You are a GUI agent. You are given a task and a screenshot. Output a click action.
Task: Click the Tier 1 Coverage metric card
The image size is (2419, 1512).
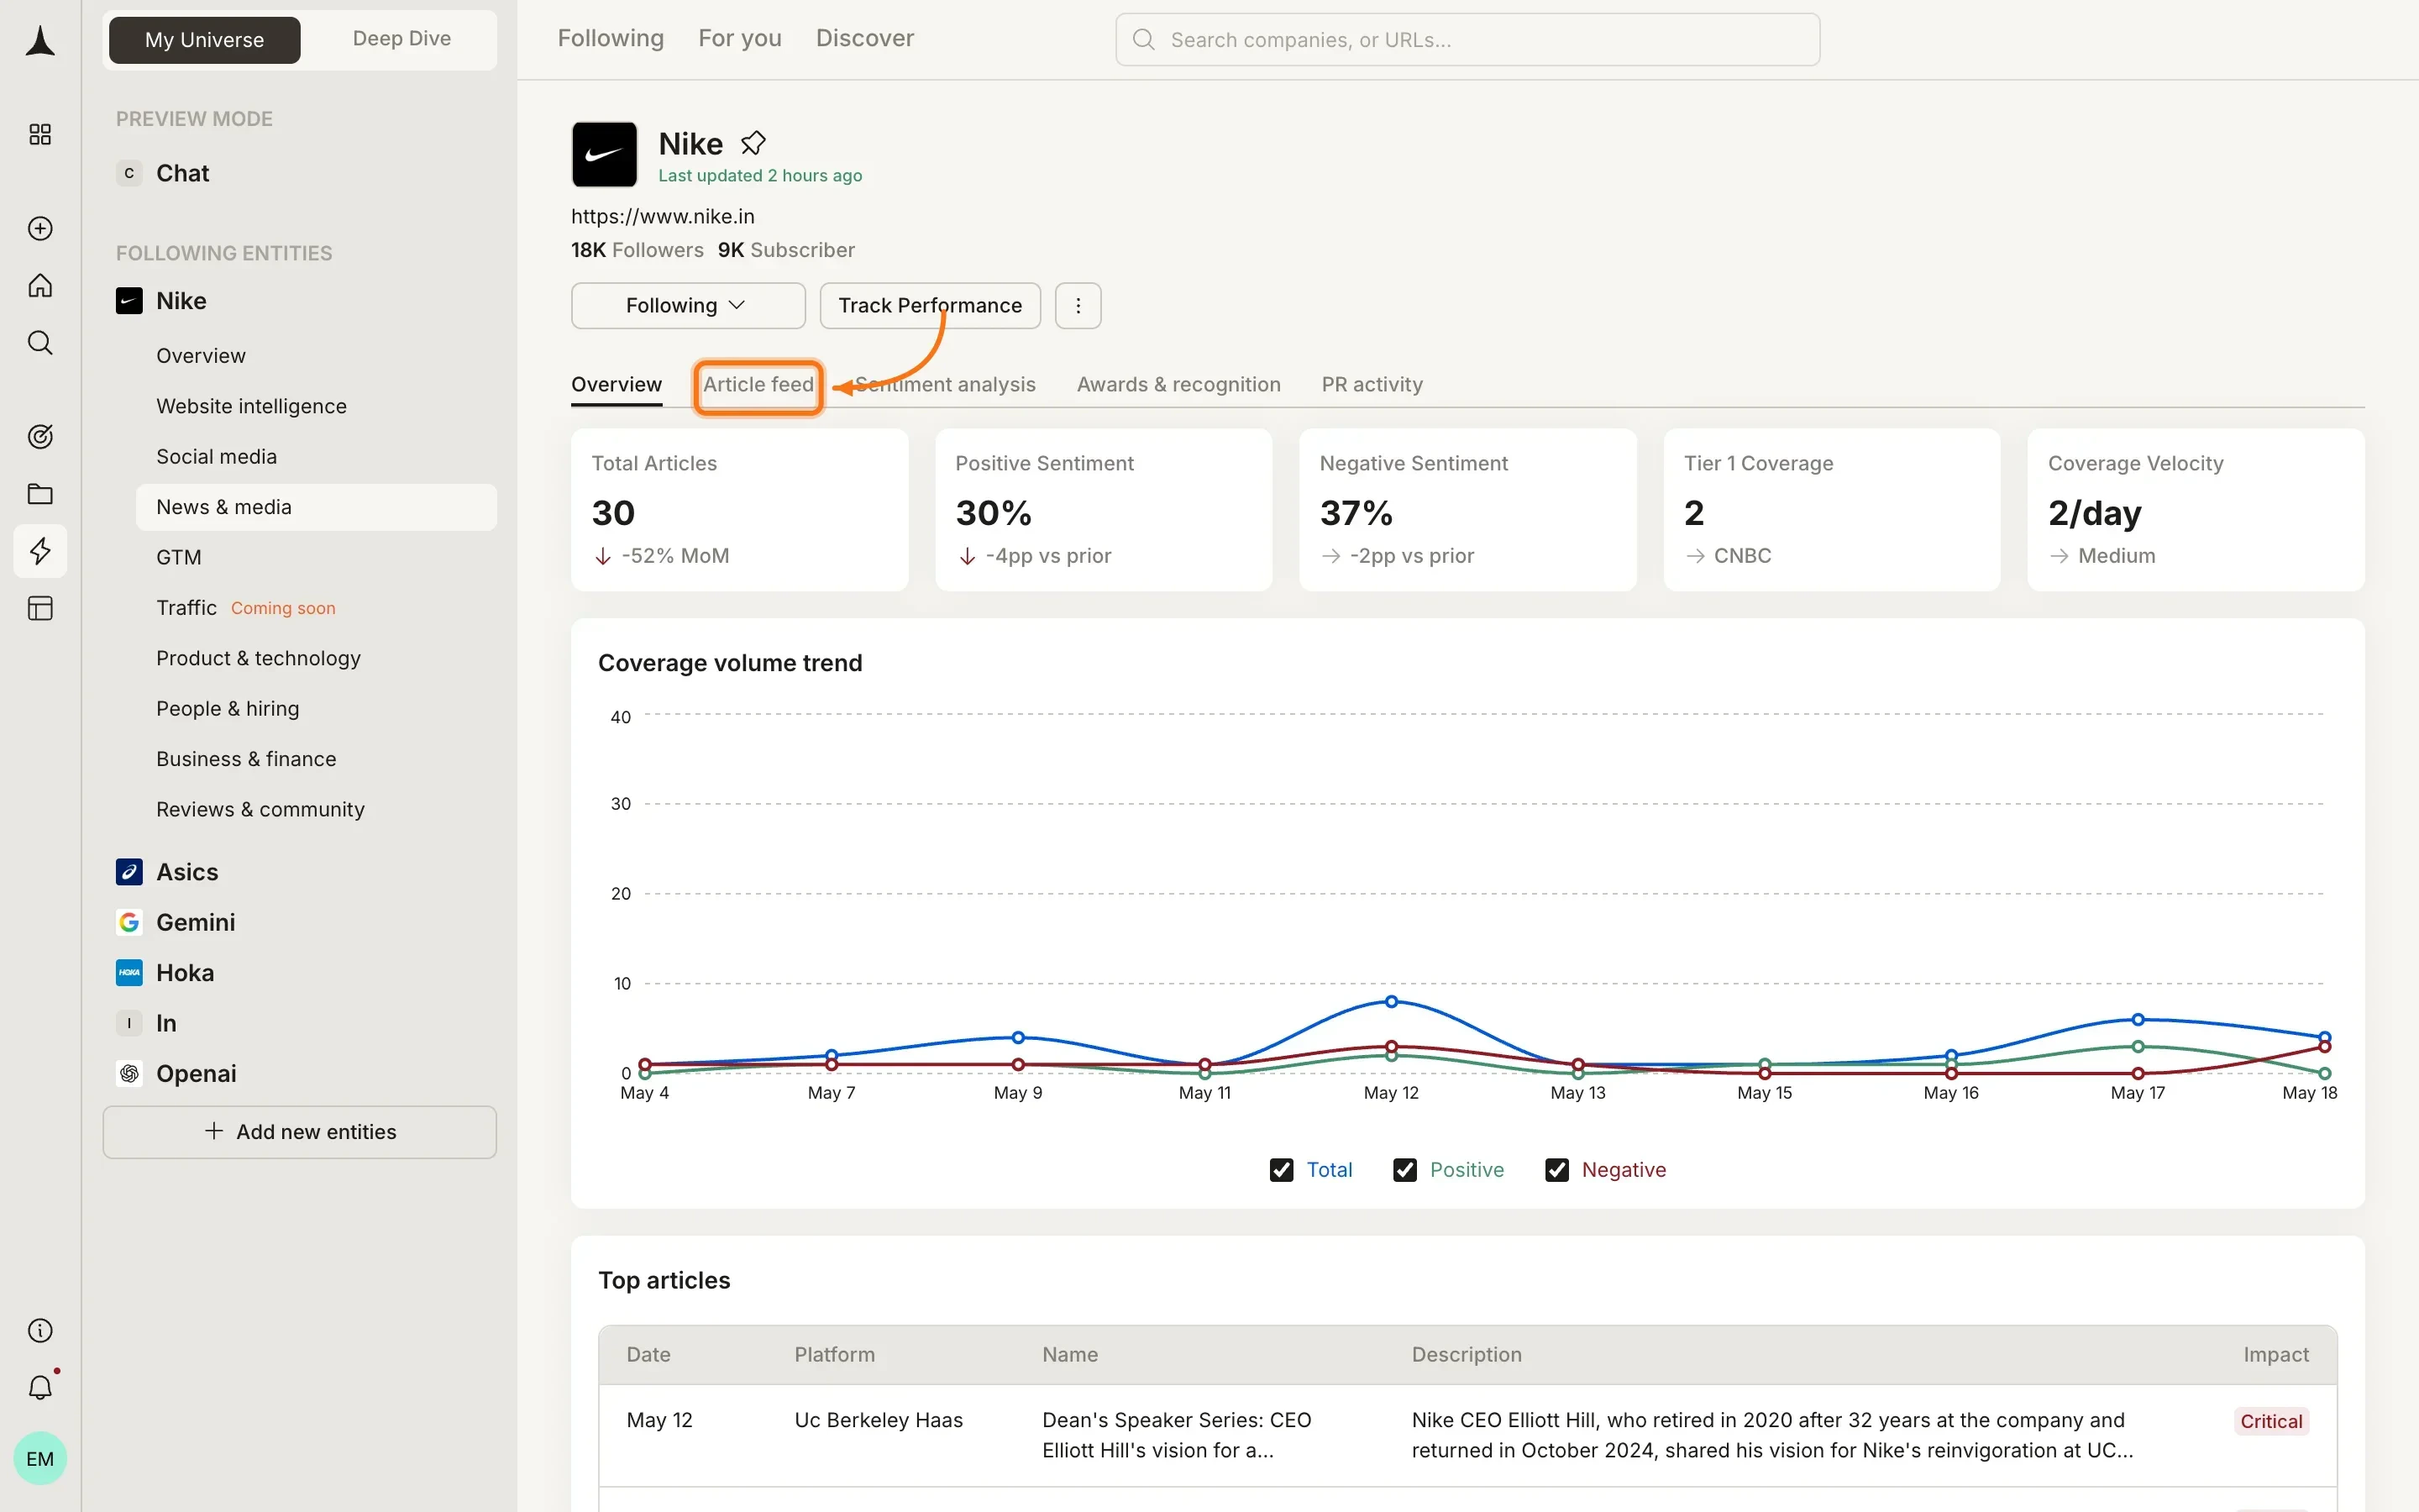click(x=1831, y=510)
